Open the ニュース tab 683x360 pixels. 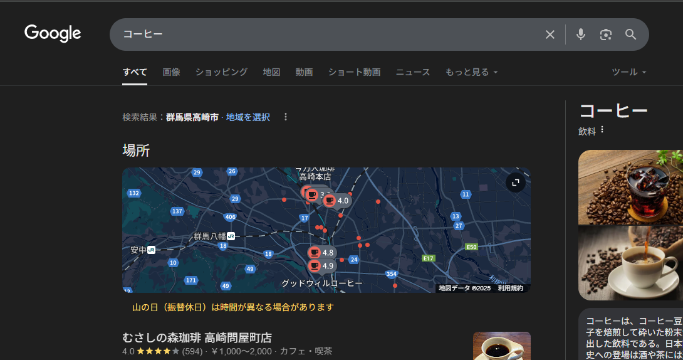(x=412, y=72)
